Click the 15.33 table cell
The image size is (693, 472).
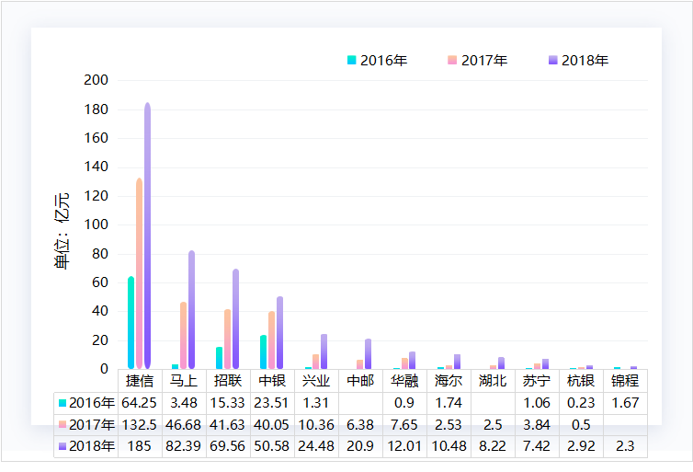pos(228,403)
